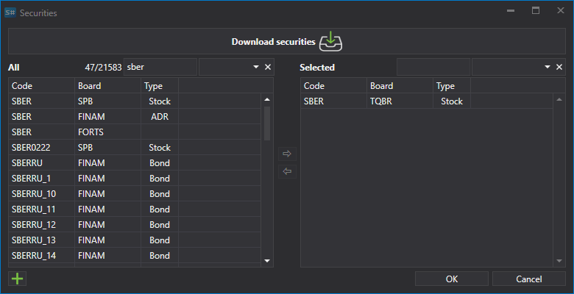Select the SBERRU_13 row

click(x=135, y=240)
